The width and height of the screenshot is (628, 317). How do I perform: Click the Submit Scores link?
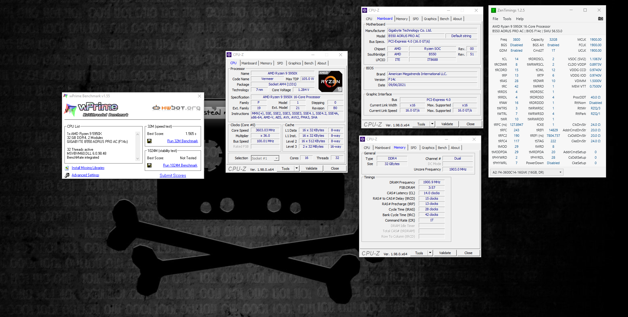[x=173, y=175]
